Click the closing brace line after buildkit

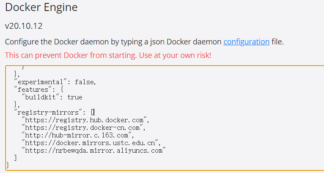click(17, 104)
